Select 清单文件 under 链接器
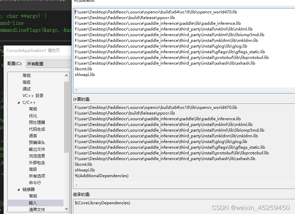This screenshot has height=214, width=295. 37,210
